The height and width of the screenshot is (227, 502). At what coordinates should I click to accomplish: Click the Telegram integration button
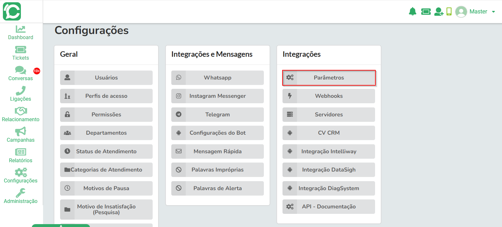(x=218, y=114)
